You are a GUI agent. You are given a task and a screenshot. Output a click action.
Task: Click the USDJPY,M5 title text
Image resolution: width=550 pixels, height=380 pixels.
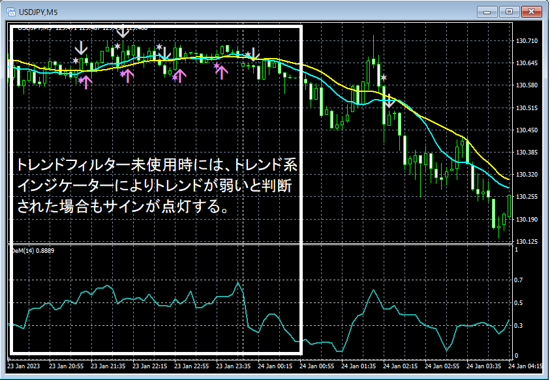click(x=38, y=12)
